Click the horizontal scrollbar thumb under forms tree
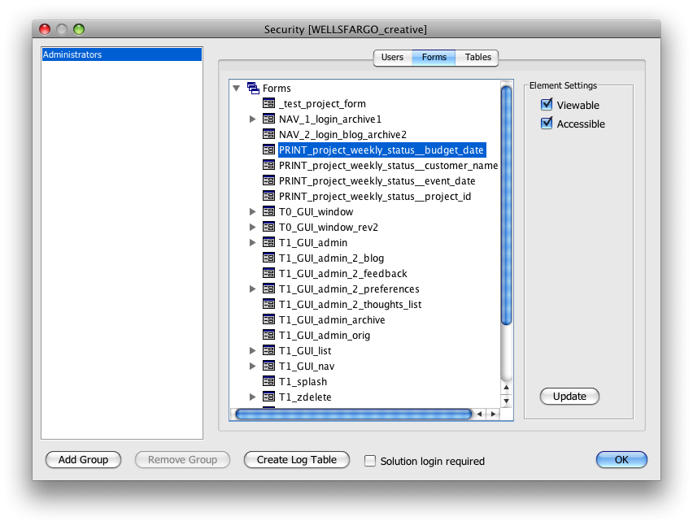Screen dimensions: 693x525 [x=354, y=414]
